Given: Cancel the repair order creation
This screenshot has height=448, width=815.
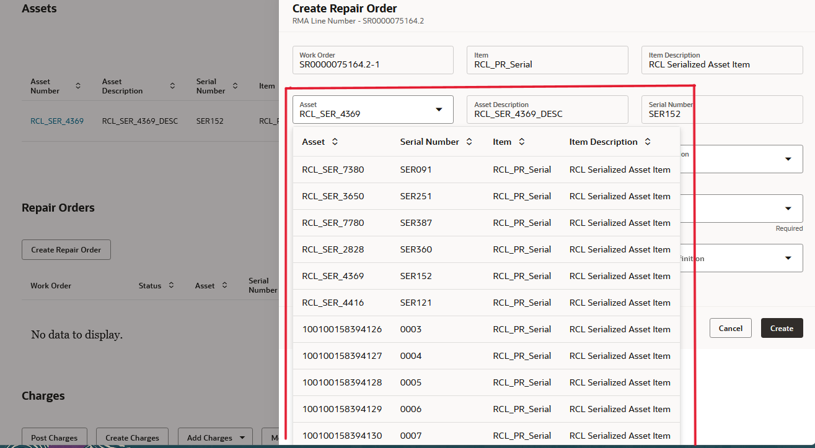Looking at the screenshot, I should coord(730,328).
